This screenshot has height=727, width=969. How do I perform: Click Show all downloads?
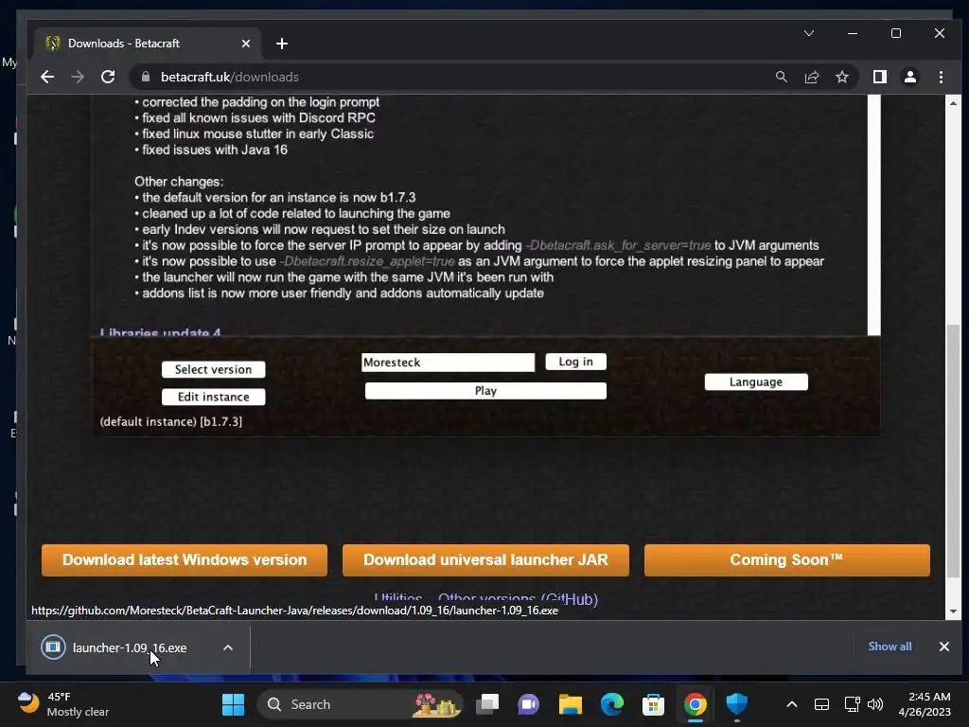[x=890, y=647]
